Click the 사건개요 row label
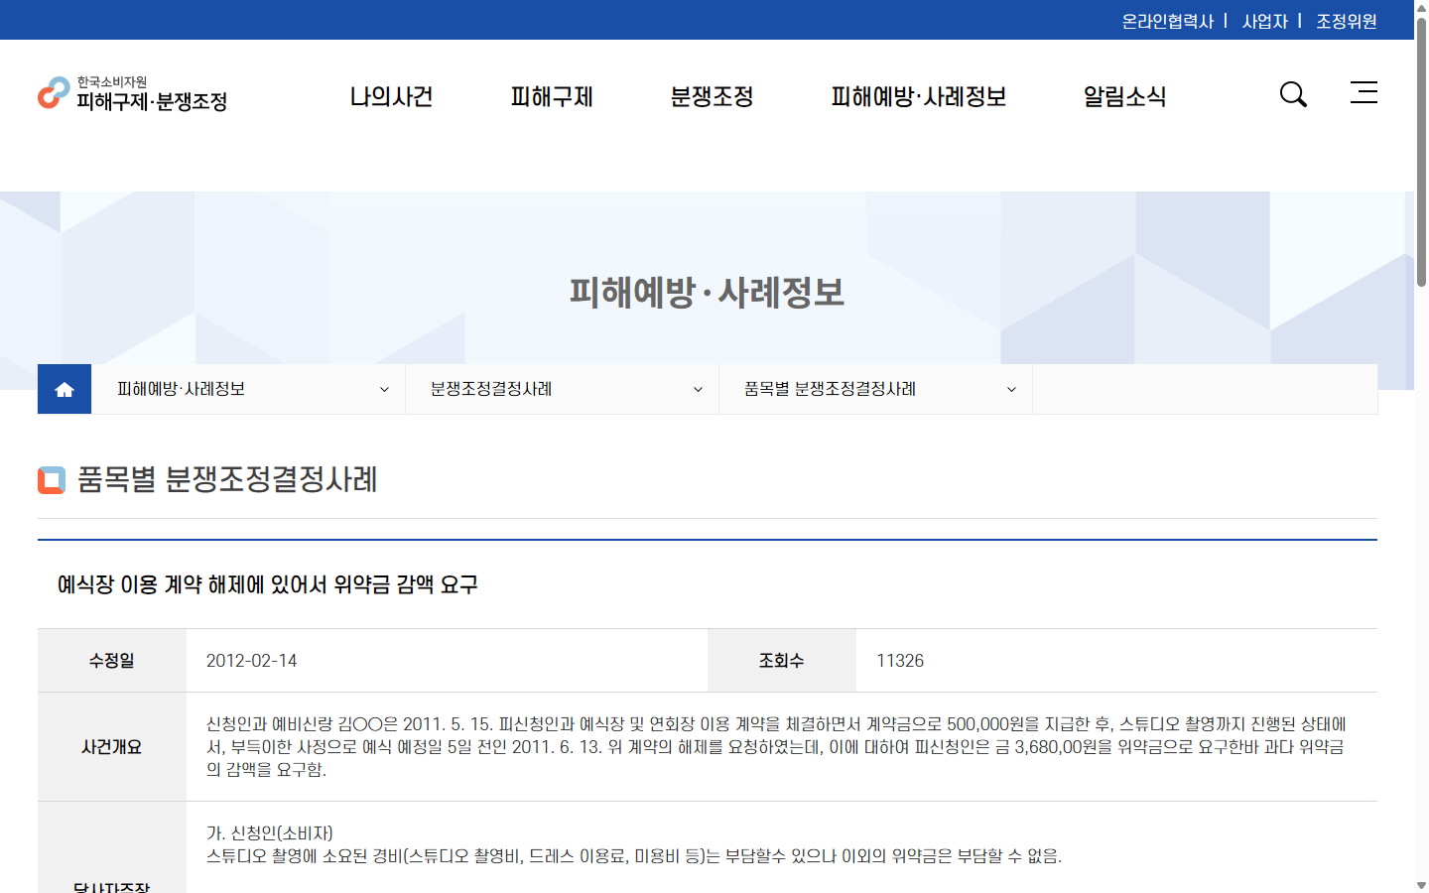This screenshot has width=1429, height=893. (112, 747)
